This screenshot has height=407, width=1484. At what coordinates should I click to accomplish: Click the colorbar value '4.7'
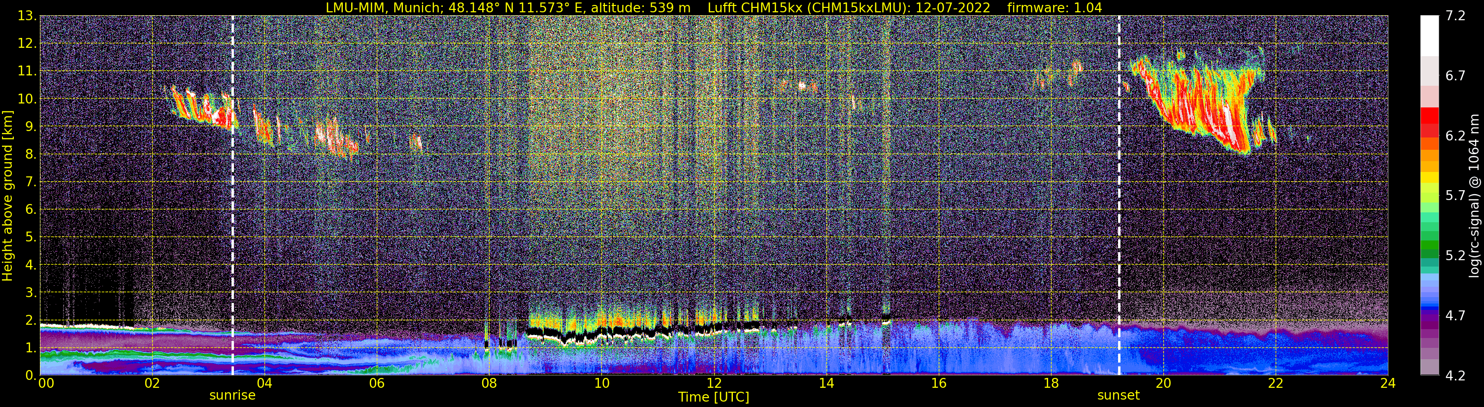click(x=1455, y=316)
